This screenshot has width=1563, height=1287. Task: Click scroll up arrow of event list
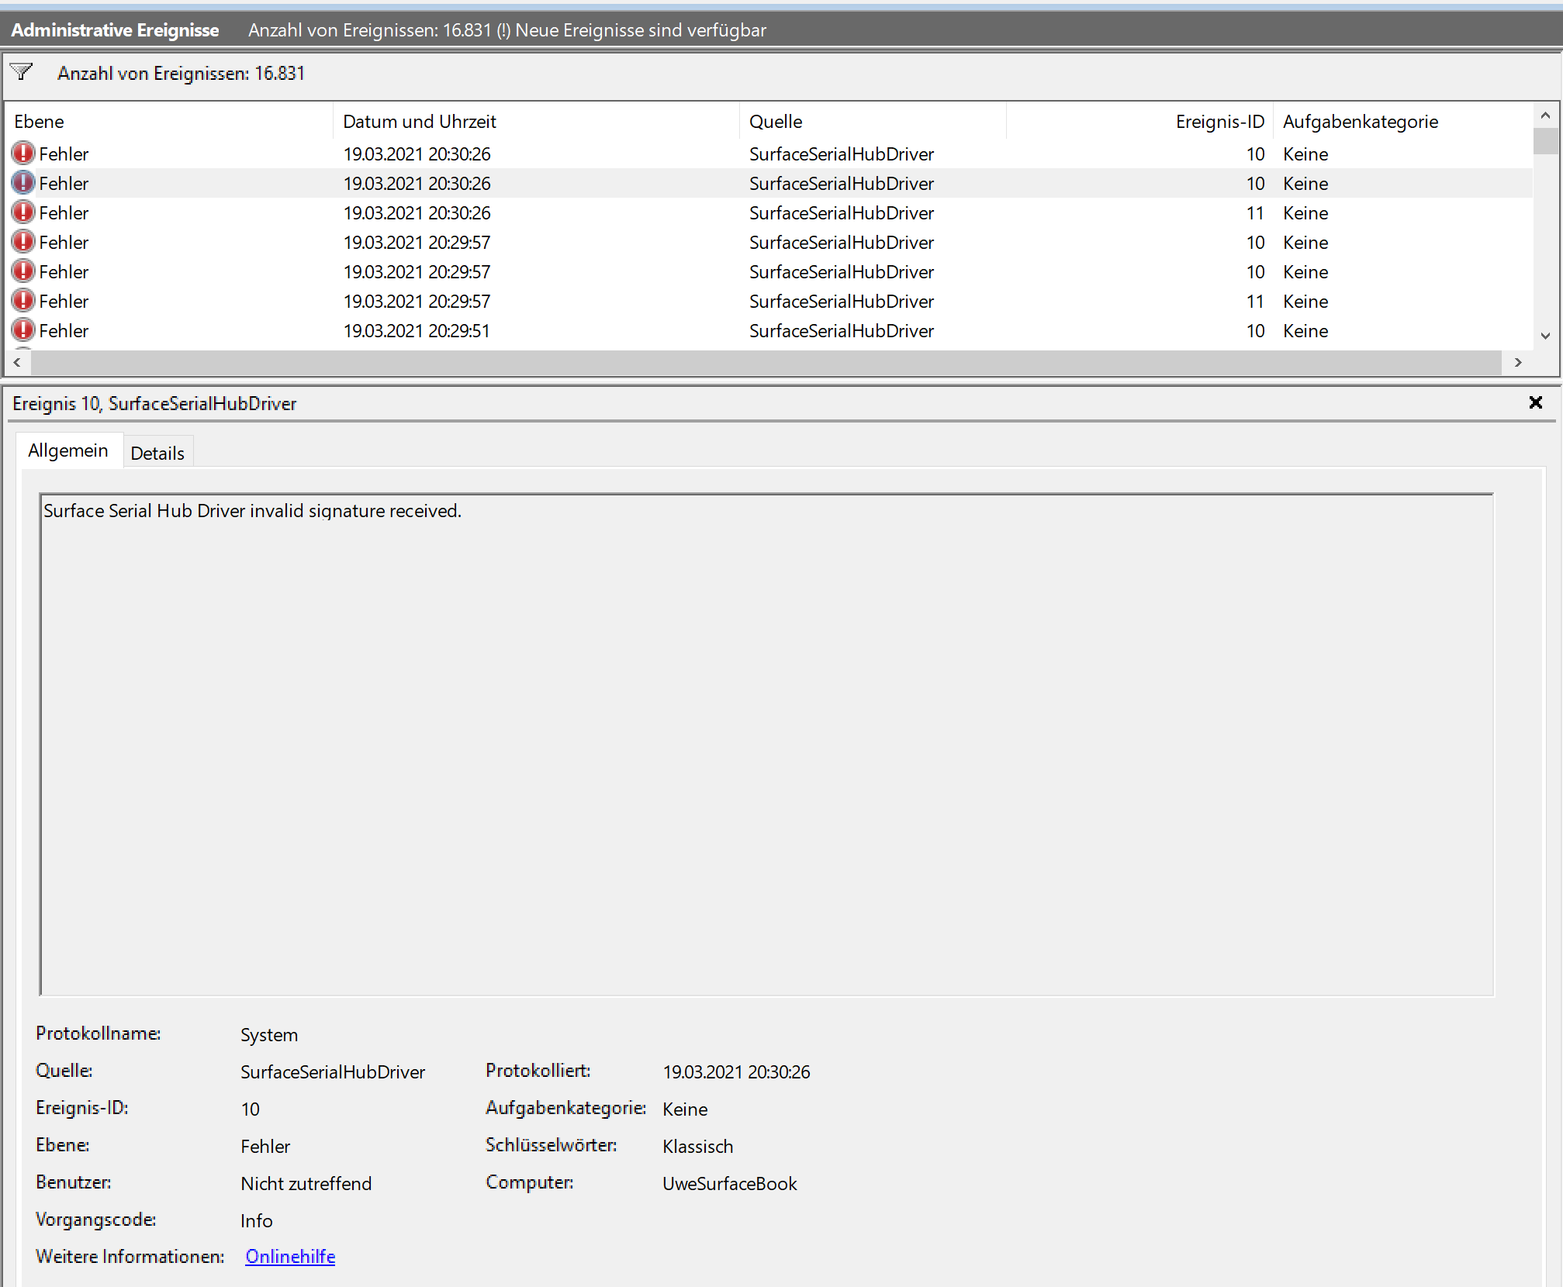click(1545, 116)
